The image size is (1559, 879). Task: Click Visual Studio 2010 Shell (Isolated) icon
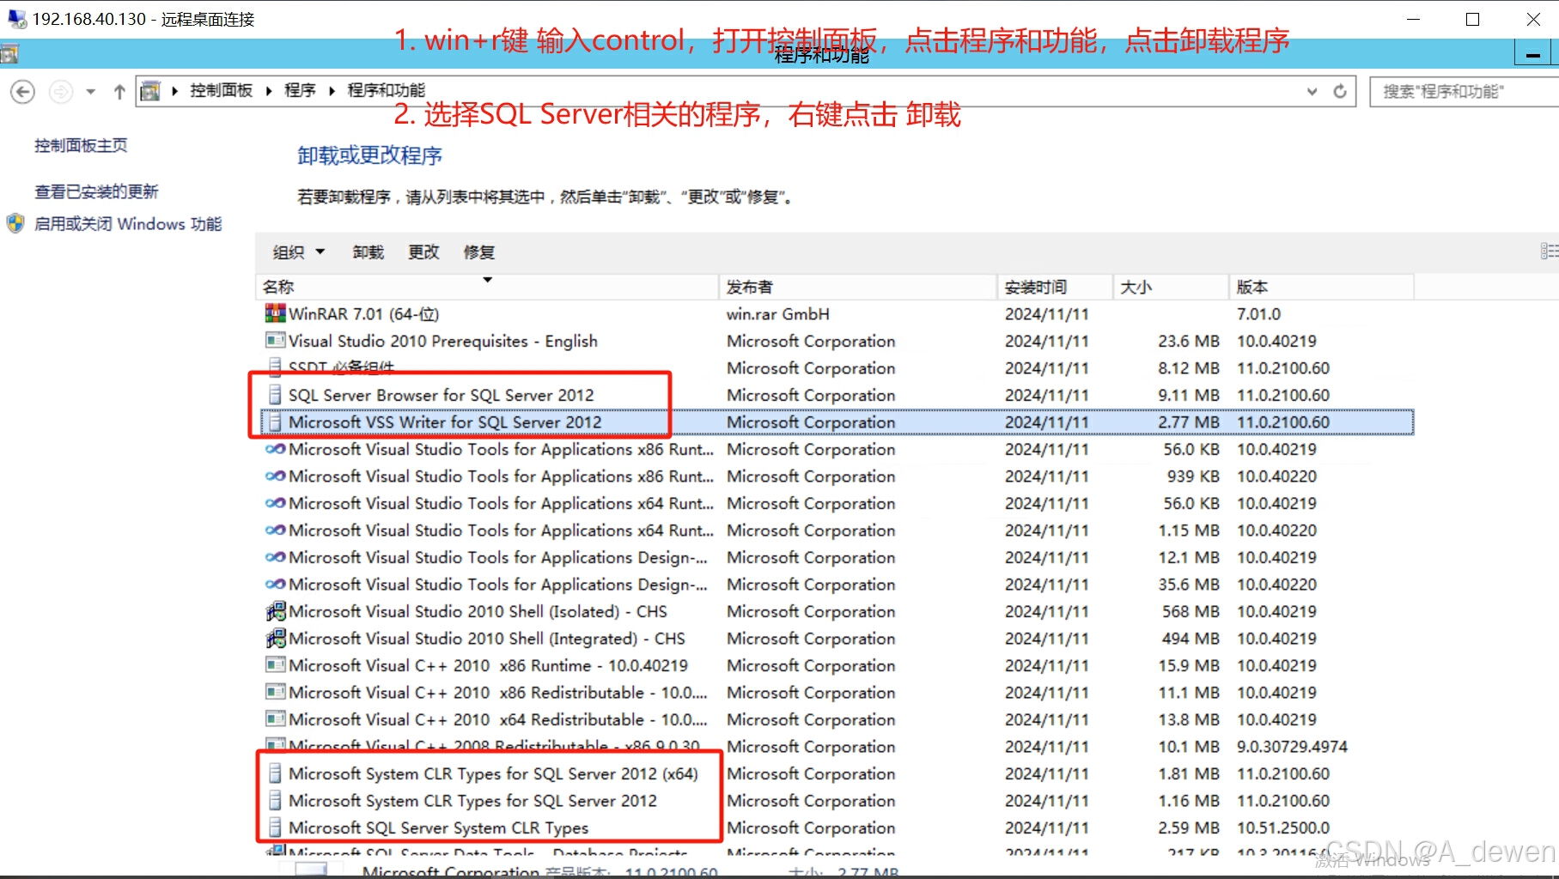tap(275, 611)
